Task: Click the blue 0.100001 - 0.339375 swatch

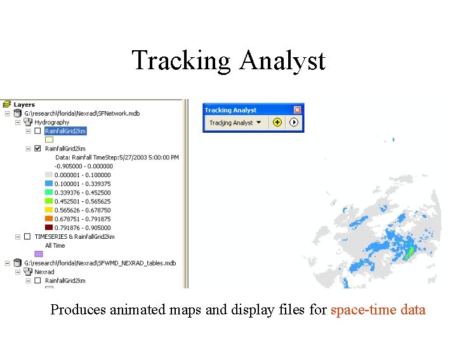Action: coord(49,184)
